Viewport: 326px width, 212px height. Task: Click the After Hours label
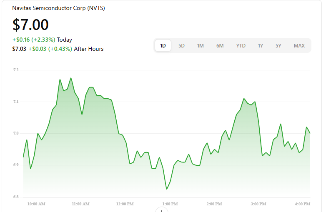click(x=89, y=49)
